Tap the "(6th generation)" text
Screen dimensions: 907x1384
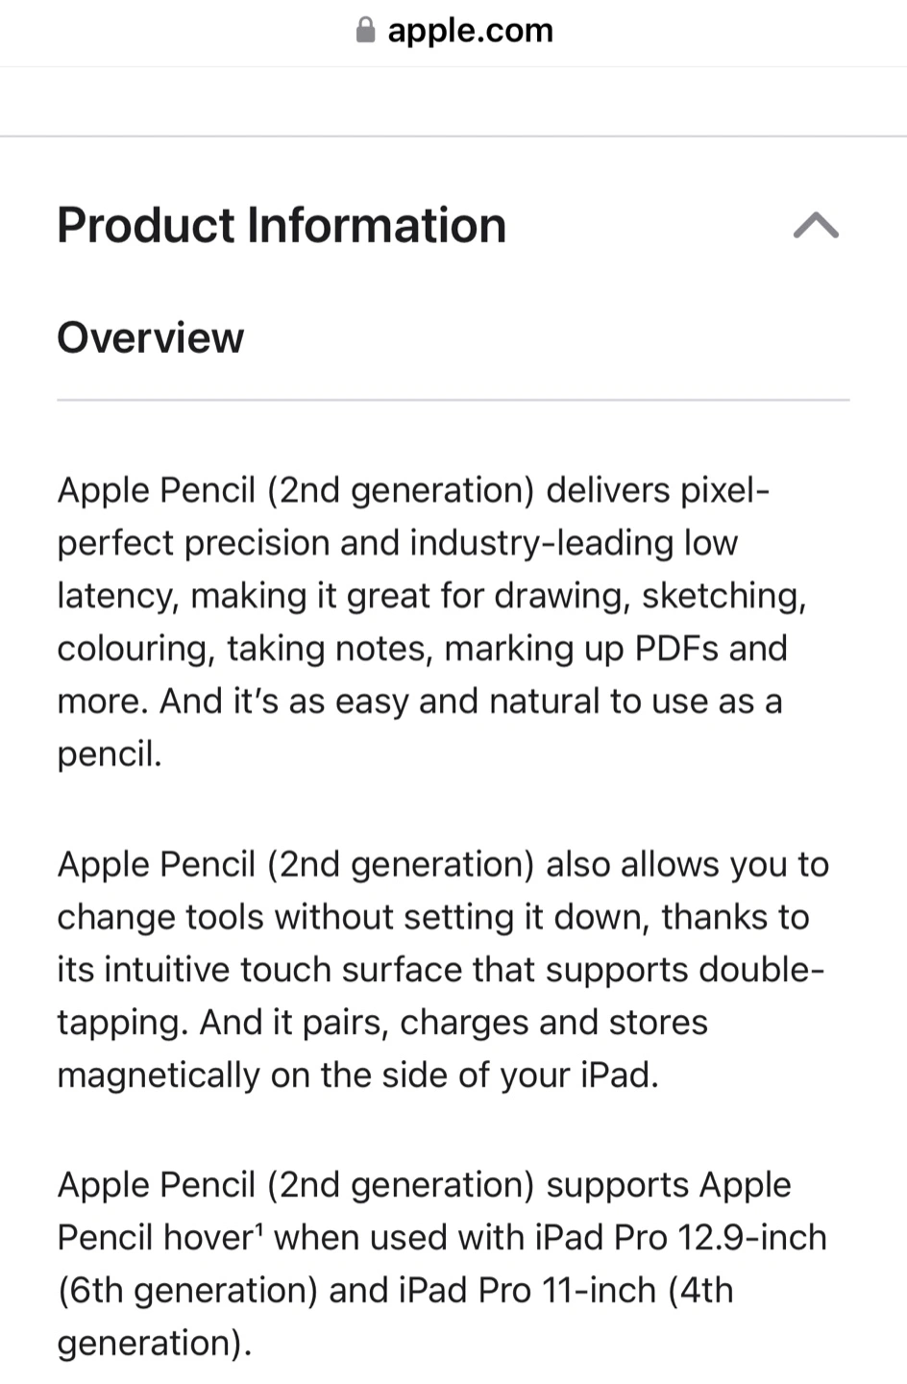click(187, 1291)
